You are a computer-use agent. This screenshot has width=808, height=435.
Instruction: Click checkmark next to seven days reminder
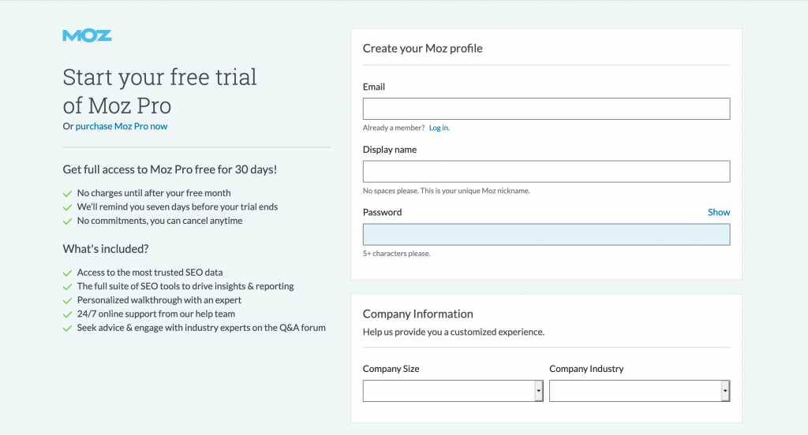click(x=67, y=207)
